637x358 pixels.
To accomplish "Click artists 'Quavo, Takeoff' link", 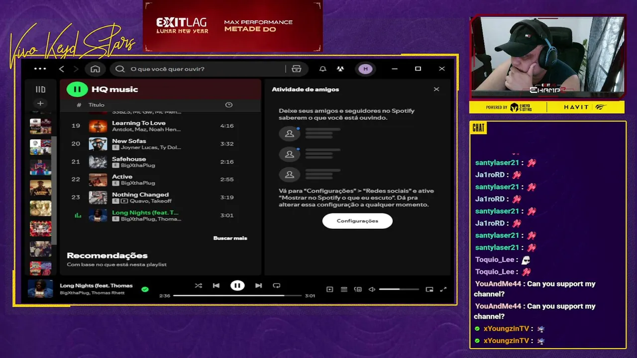I will click(151, 201).
